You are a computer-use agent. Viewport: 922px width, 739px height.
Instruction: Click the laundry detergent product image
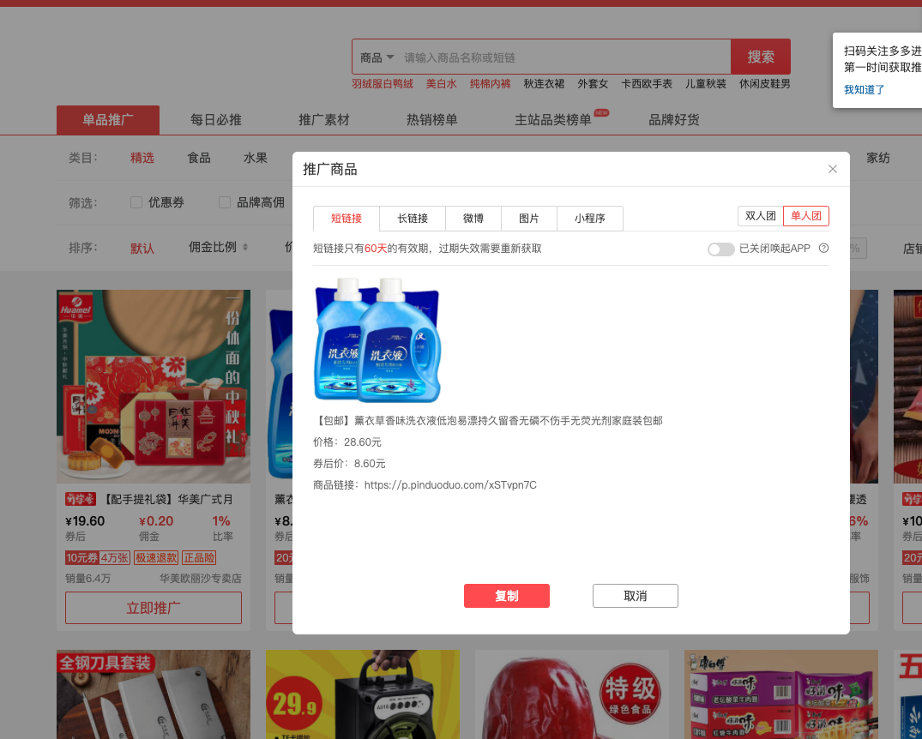(x=377, y=339)
